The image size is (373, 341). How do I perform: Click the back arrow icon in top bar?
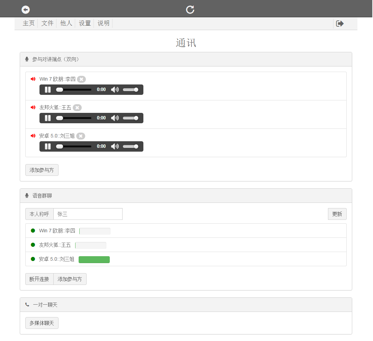coord(26,10)
